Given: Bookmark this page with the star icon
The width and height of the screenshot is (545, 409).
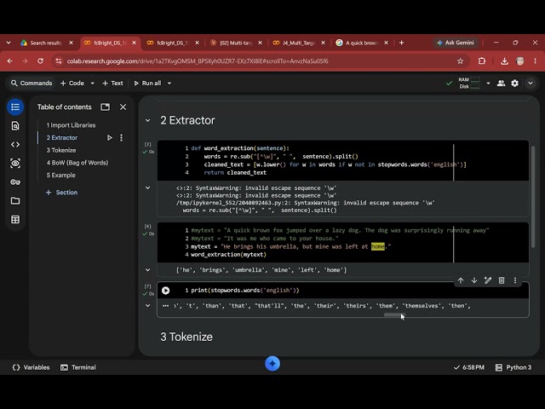Looking at the screenshot, I should coord(460,61).
